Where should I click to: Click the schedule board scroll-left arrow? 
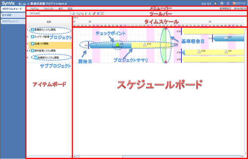pyautogui.click(x=74, y=157)
